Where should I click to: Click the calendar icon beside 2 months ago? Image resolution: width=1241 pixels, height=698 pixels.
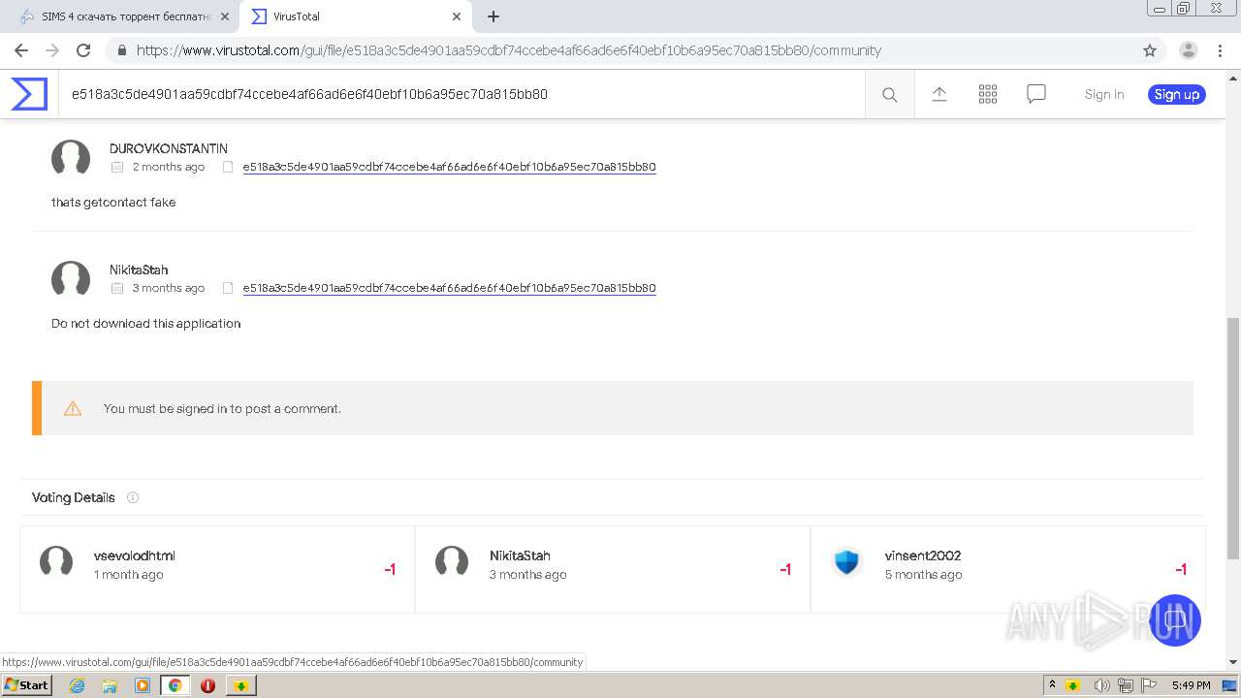pos(117,167)
